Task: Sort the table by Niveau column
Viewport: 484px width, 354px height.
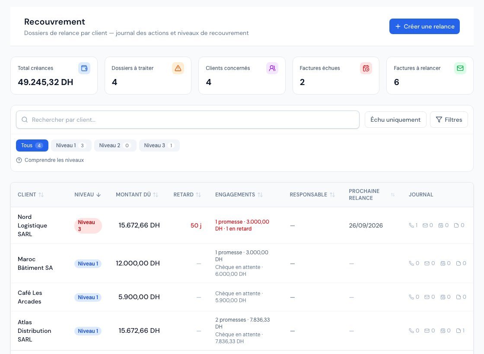Action: click(88, 195)
